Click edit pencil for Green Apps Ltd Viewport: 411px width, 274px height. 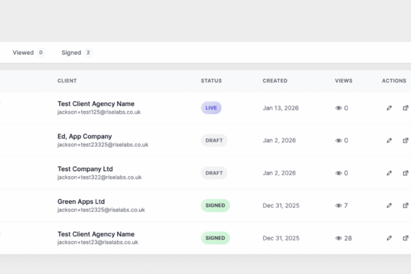pyautogui.click(x=389, y=206)
